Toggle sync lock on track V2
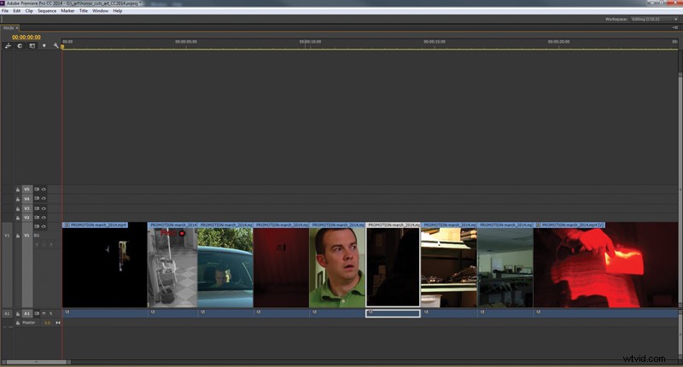 point(37,218)
